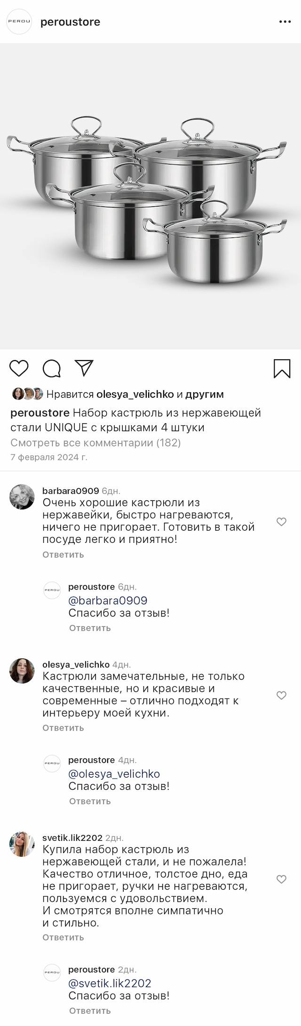
Task: Open the @barbara0909 mention link
Action: click(x=108, y=600)
